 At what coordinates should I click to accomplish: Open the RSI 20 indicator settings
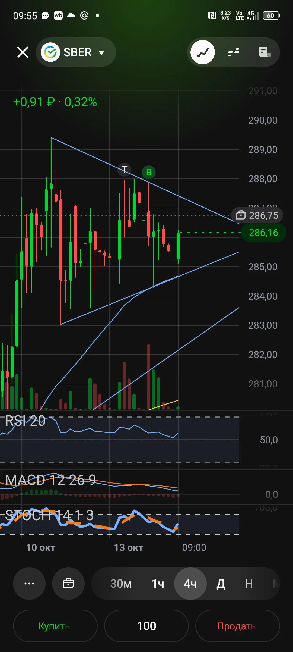click(25, 421)
